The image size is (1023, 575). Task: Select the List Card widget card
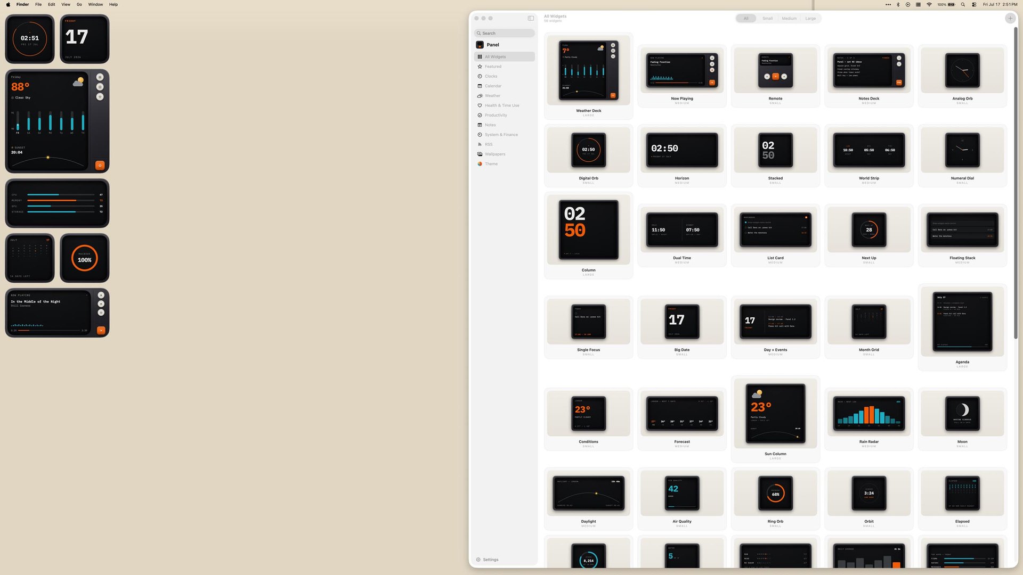[775, 235]
